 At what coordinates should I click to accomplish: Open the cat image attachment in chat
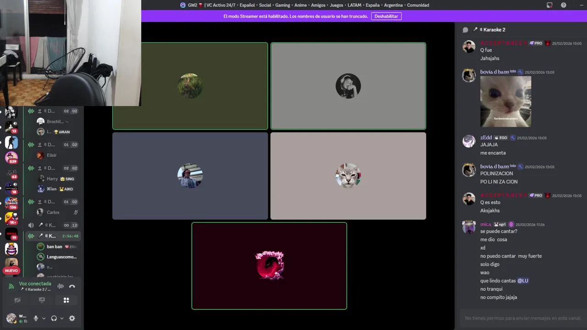coord(506,101)
